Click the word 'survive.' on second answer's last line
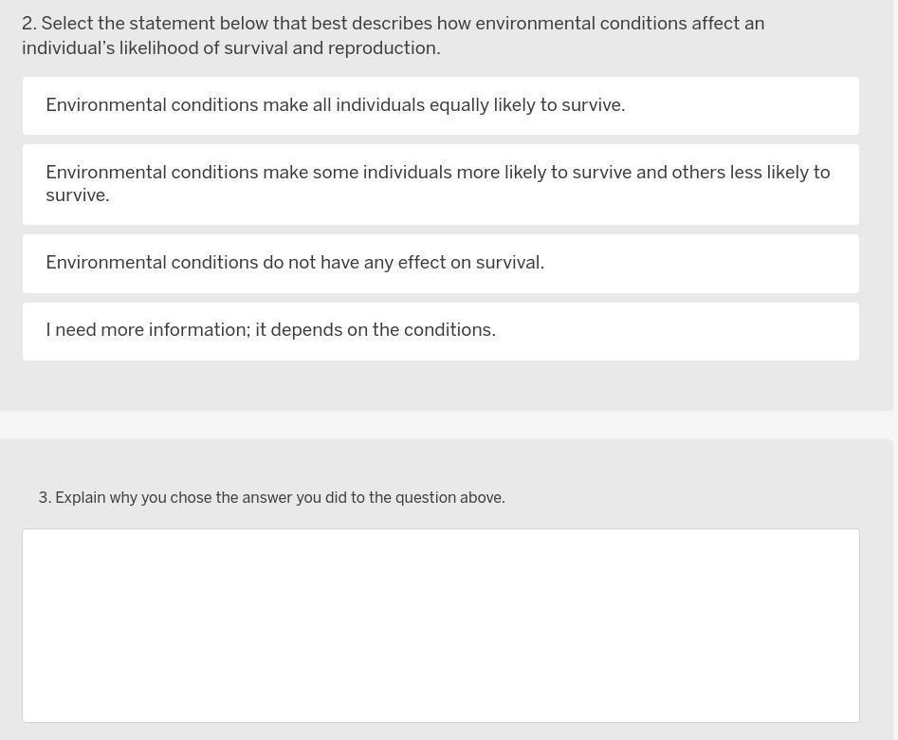The width and height of the screenshot is (898, 740). (x=78, y=195)
